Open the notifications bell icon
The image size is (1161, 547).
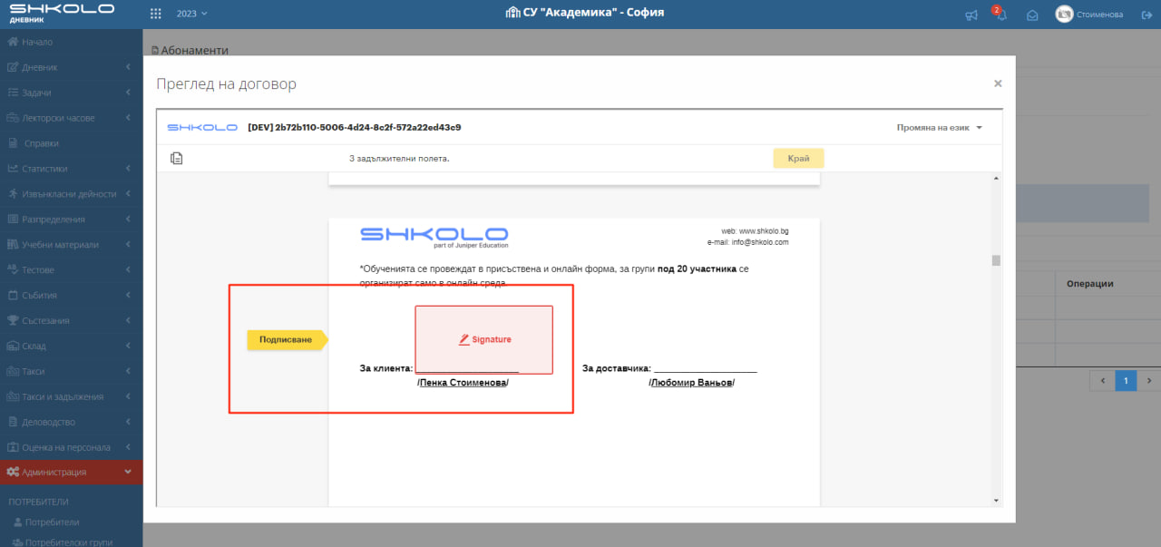[x=1001, y=15]
